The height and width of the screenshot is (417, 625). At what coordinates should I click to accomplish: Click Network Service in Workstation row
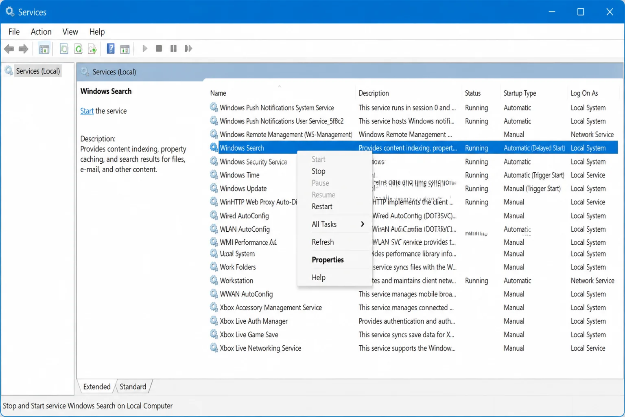point(592,281)
